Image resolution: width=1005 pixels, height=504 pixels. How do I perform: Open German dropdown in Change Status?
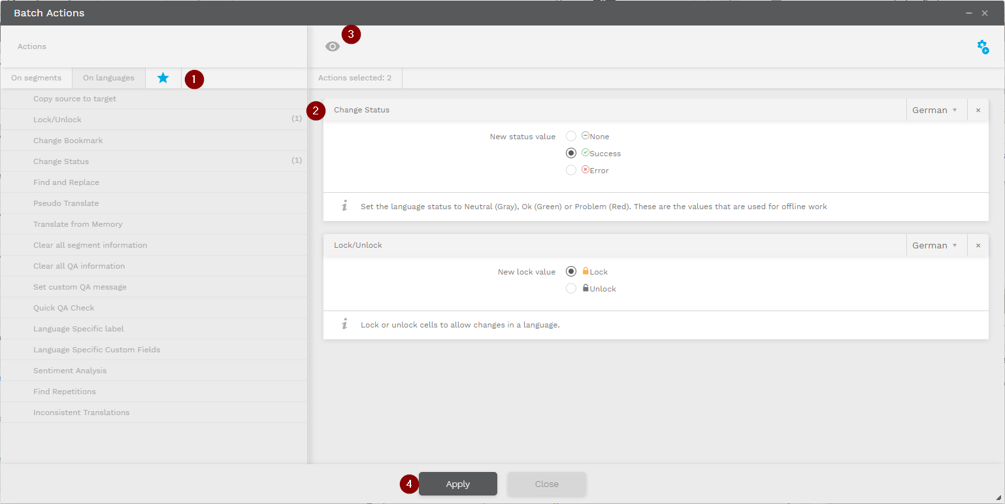click(x=934, y=110)
